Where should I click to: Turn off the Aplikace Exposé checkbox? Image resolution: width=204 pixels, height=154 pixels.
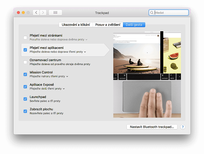pyautogui.click(x=25, y=87)
